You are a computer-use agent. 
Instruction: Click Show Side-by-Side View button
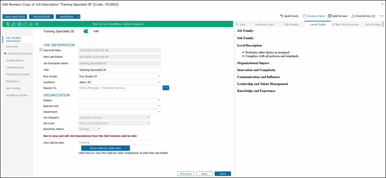[106, 148]
